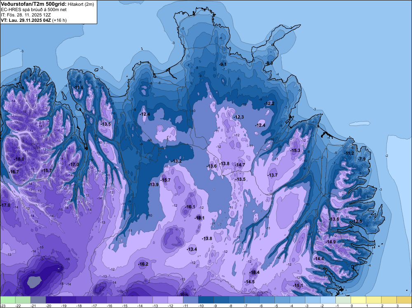Select the -8 legend swatch

click(x=236, y=300)
